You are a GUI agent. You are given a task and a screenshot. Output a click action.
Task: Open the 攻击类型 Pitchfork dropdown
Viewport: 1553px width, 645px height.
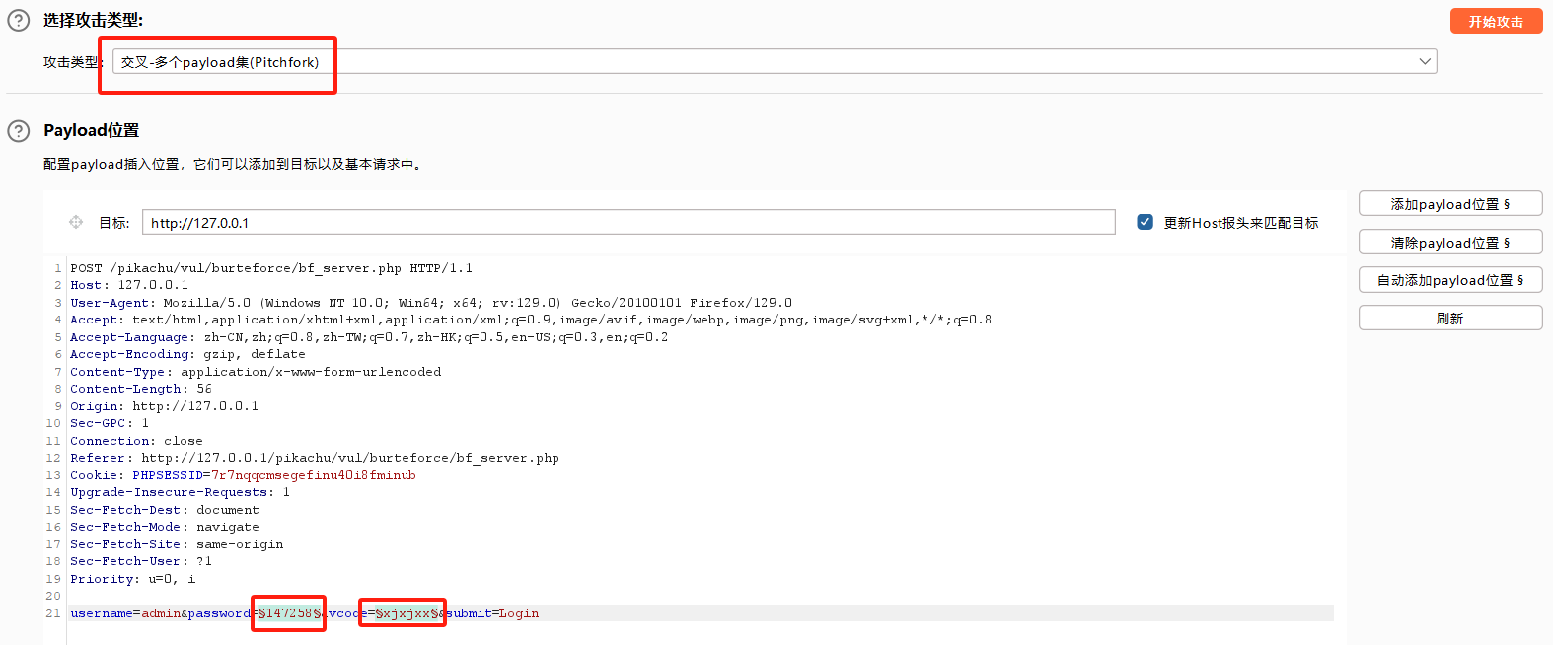tap(775, 61)
